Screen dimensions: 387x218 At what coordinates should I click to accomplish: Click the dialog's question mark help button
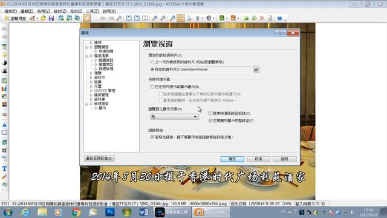point(280,33)
